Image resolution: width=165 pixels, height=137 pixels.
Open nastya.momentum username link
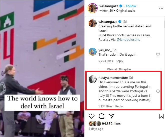113,78
